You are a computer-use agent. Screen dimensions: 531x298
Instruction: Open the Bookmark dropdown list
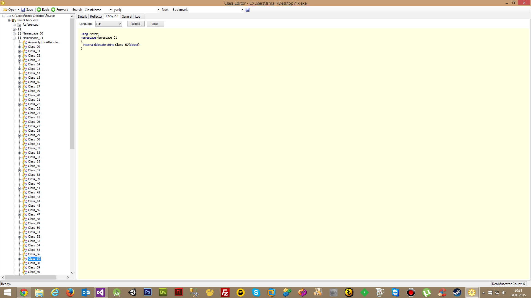[x=242, y=10]
